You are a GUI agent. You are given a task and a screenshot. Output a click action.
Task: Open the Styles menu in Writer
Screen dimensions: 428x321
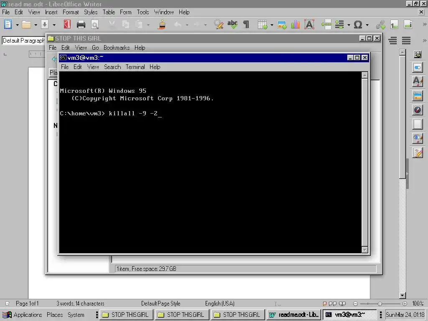pyautogui.click(x=91, y=12)
